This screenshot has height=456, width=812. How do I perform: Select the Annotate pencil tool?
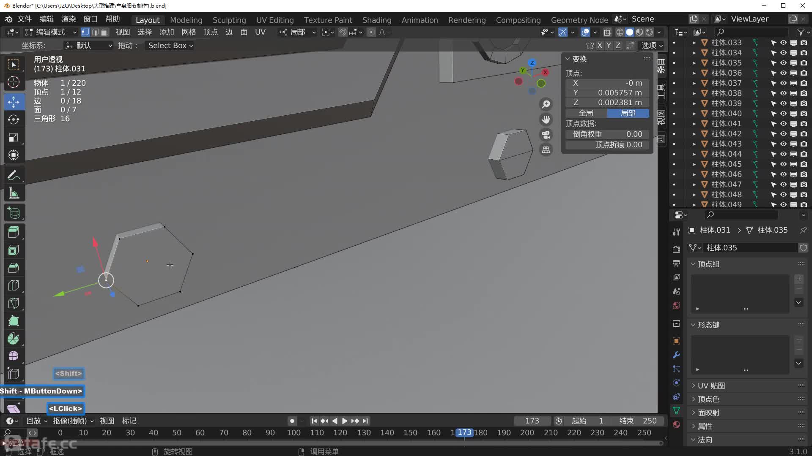14,175
